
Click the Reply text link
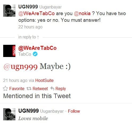pyautogui.click(x=61, y=89)
